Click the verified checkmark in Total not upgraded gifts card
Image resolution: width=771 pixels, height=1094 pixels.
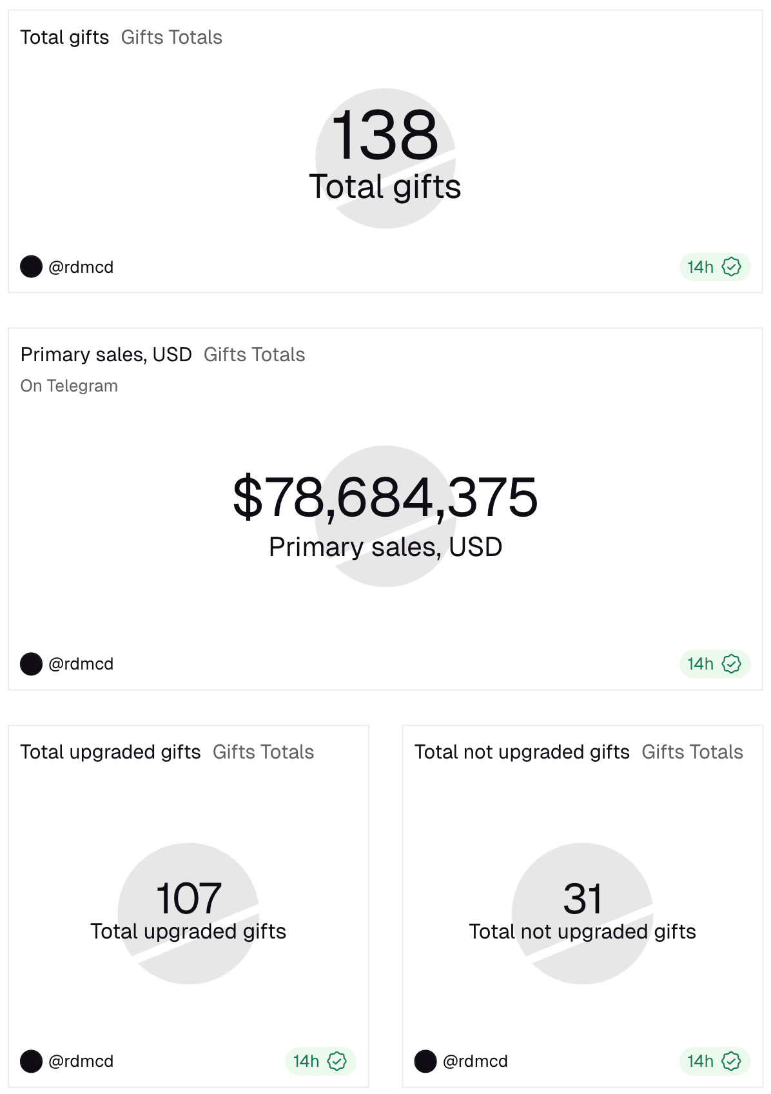coord(731,1061)
